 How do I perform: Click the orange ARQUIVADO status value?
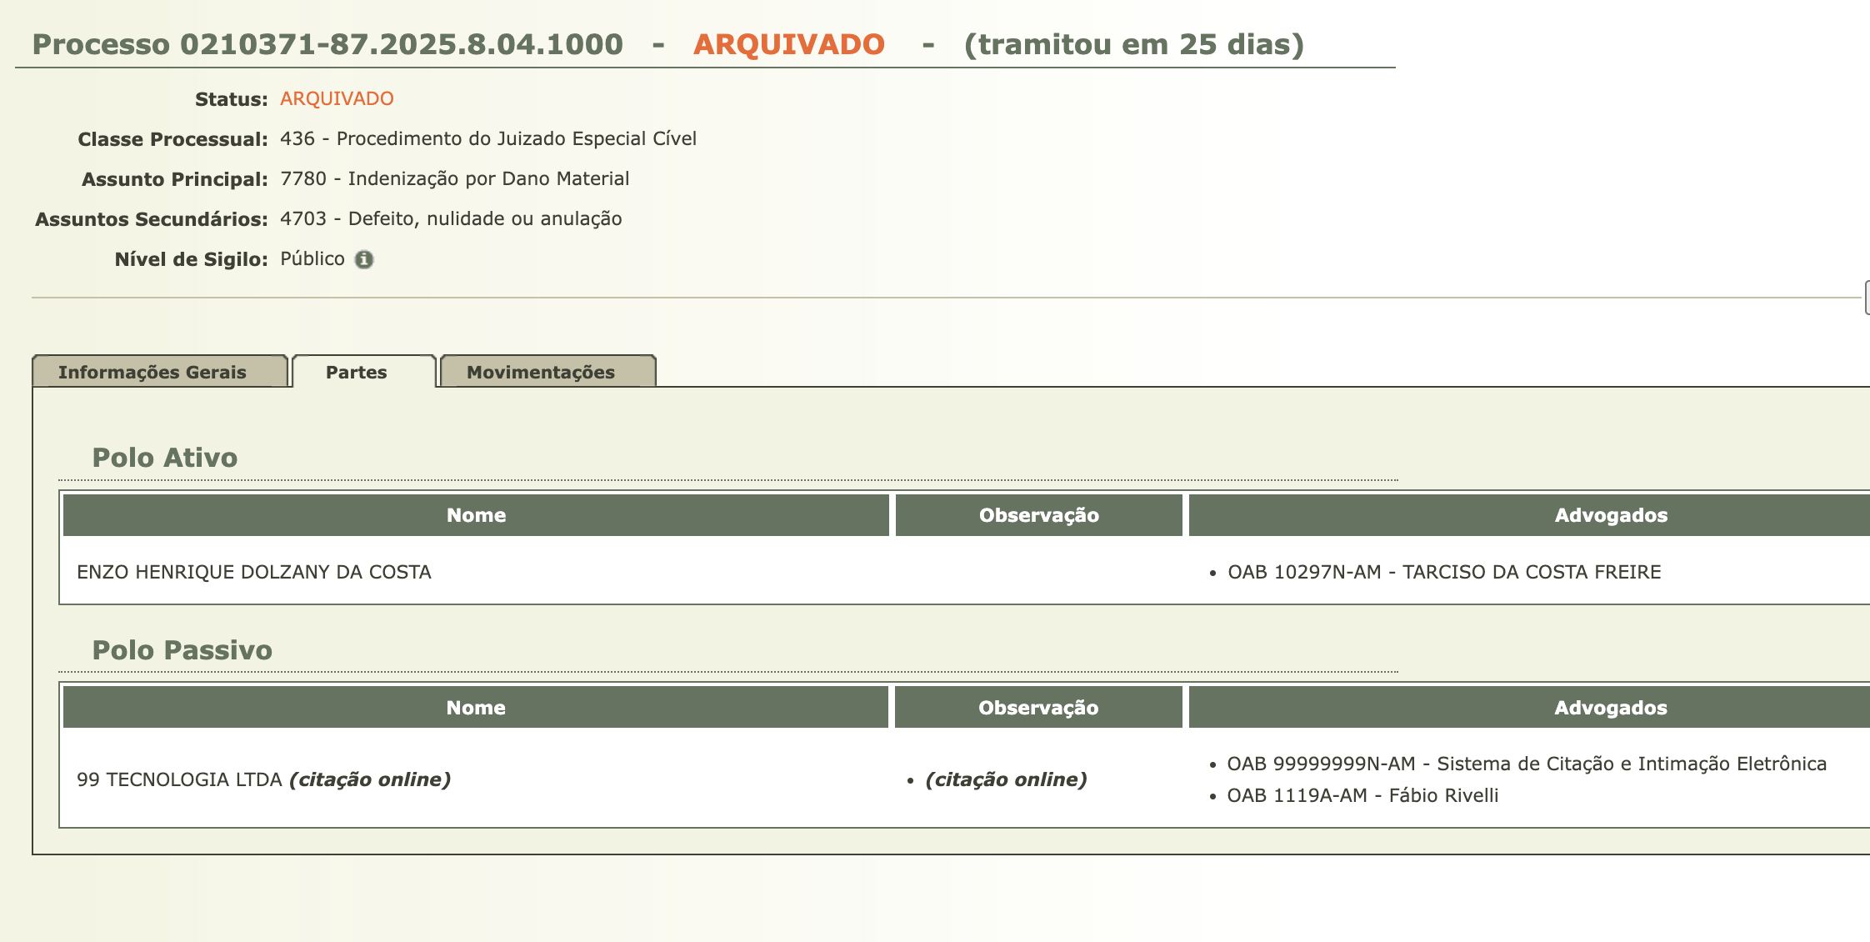(x=337, y=98)
